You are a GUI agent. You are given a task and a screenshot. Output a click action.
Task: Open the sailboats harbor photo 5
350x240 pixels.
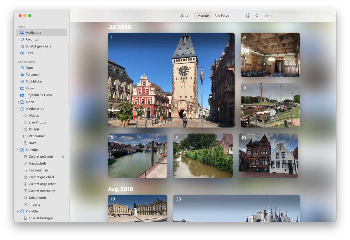click(270, 105)
